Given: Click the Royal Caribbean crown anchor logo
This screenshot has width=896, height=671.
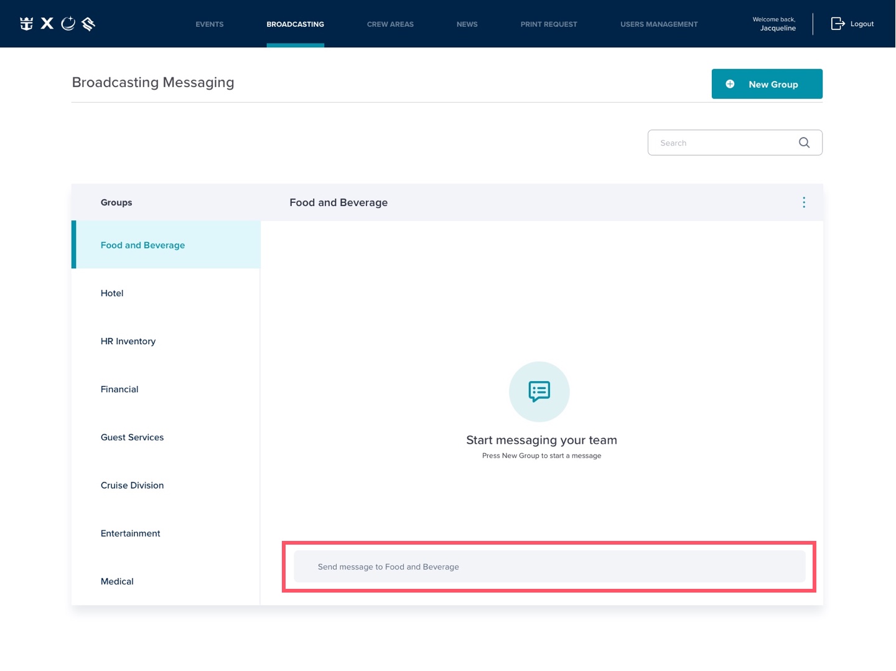Looking at the screenshot, I should coord(26,24).
